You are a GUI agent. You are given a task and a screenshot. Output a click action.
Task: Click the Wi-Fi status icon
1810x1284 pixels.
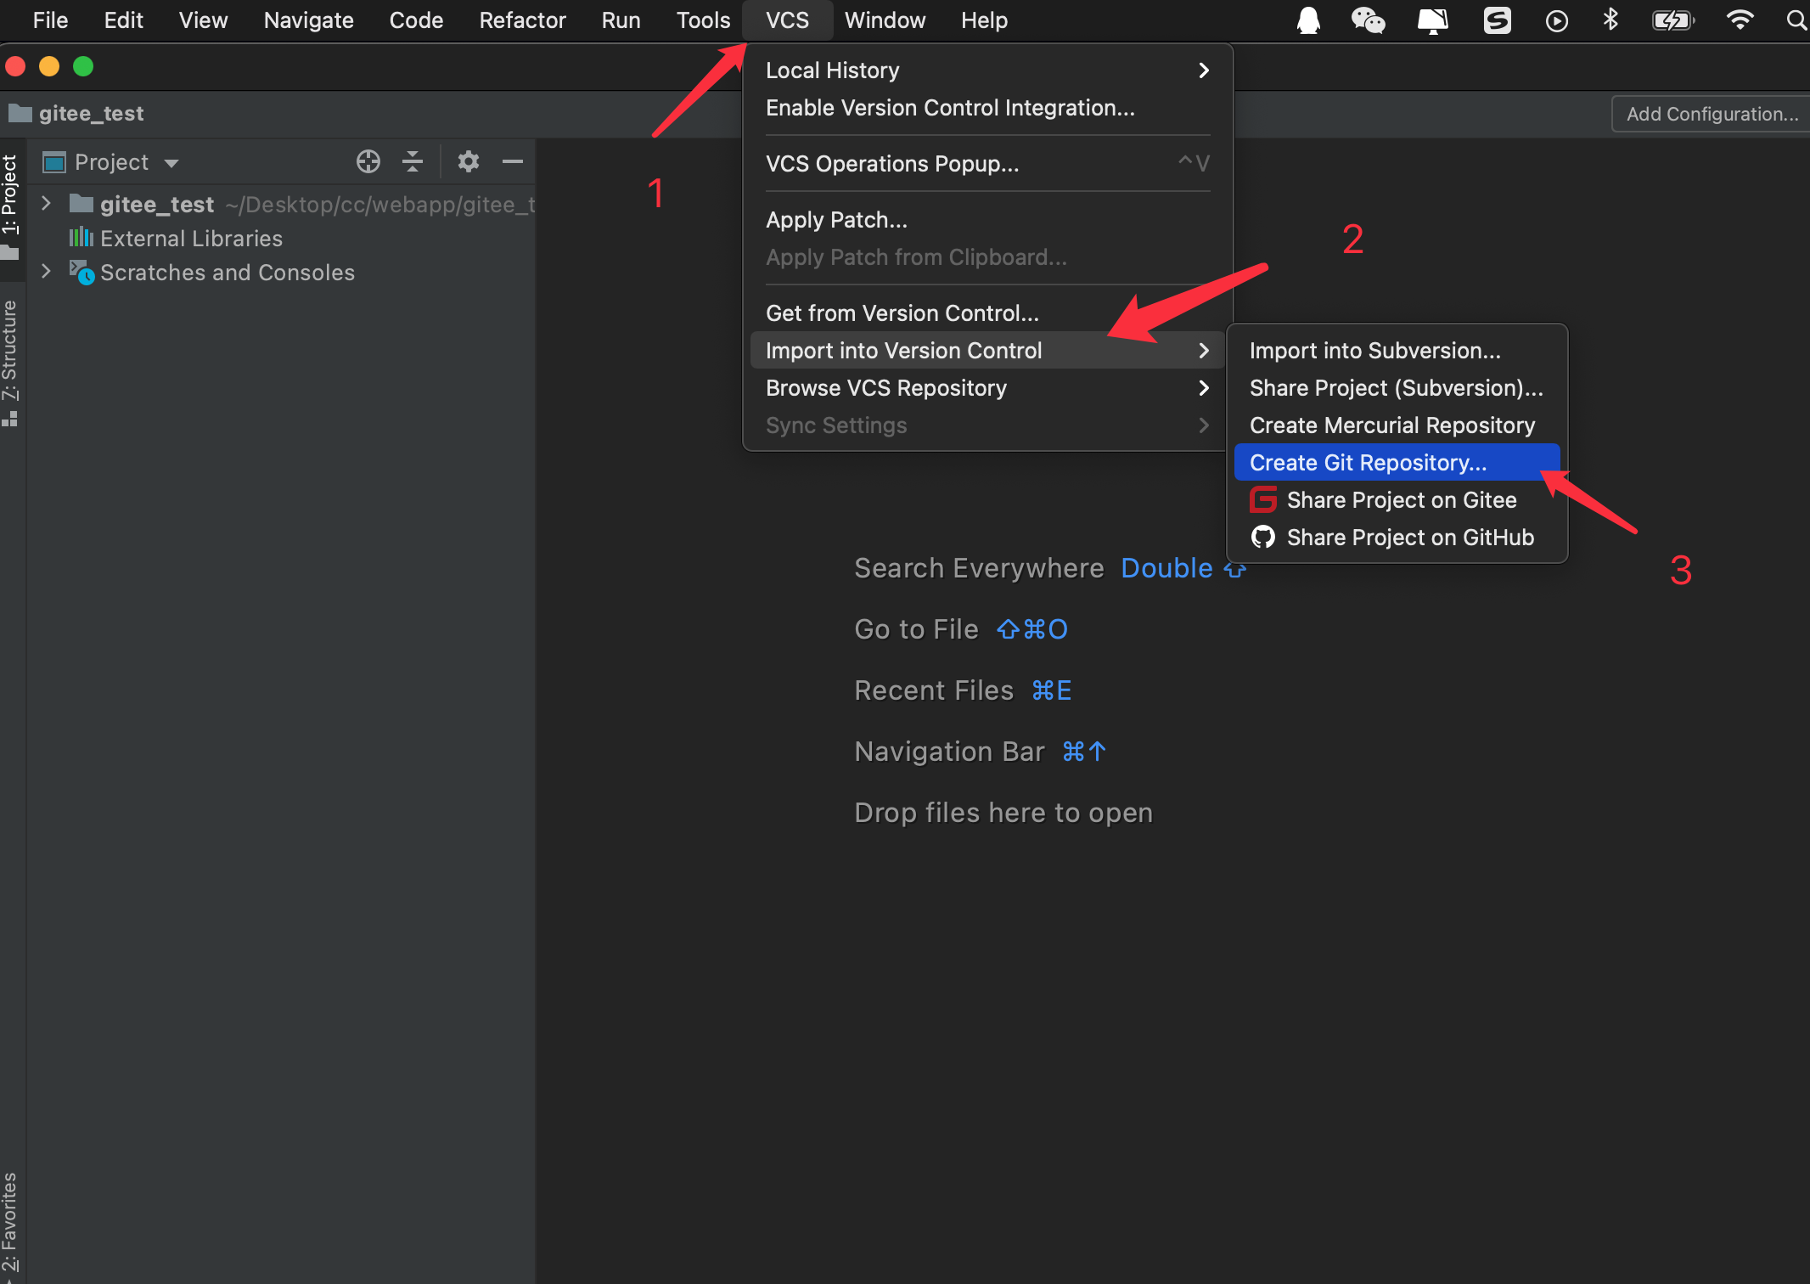pos(1739,20)
